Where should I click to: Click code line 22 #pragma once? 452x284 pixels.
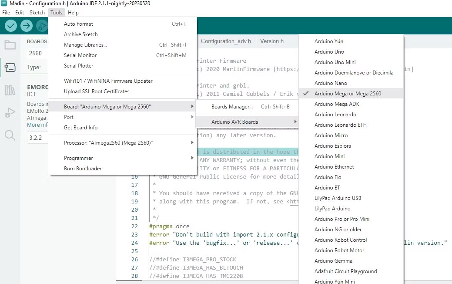click(169, 226)
